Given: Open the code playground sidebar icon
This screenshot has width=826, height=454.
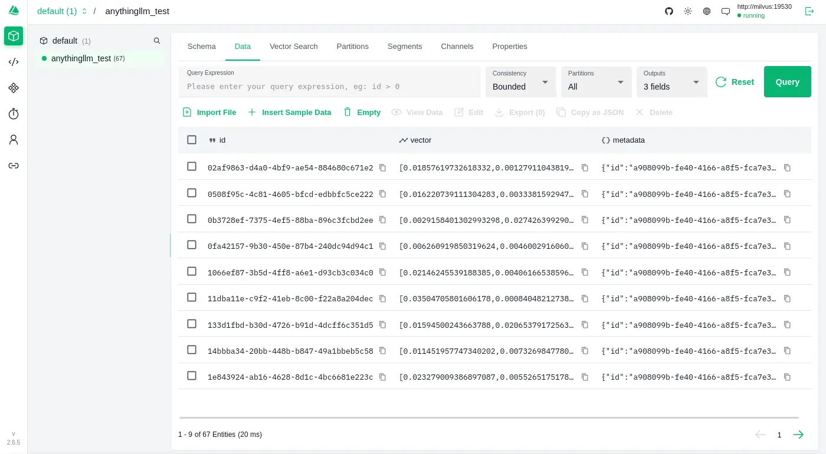Looking at the screenshot, I should point(14,62).
